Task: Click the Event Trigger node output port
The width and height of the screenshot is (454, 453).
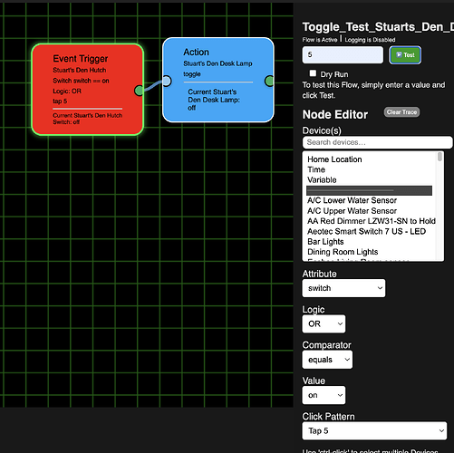Action: (139, 91)
